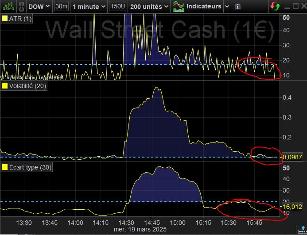
Task: Click the Volatilité (20) indicator label
Action: coord(27,86)
